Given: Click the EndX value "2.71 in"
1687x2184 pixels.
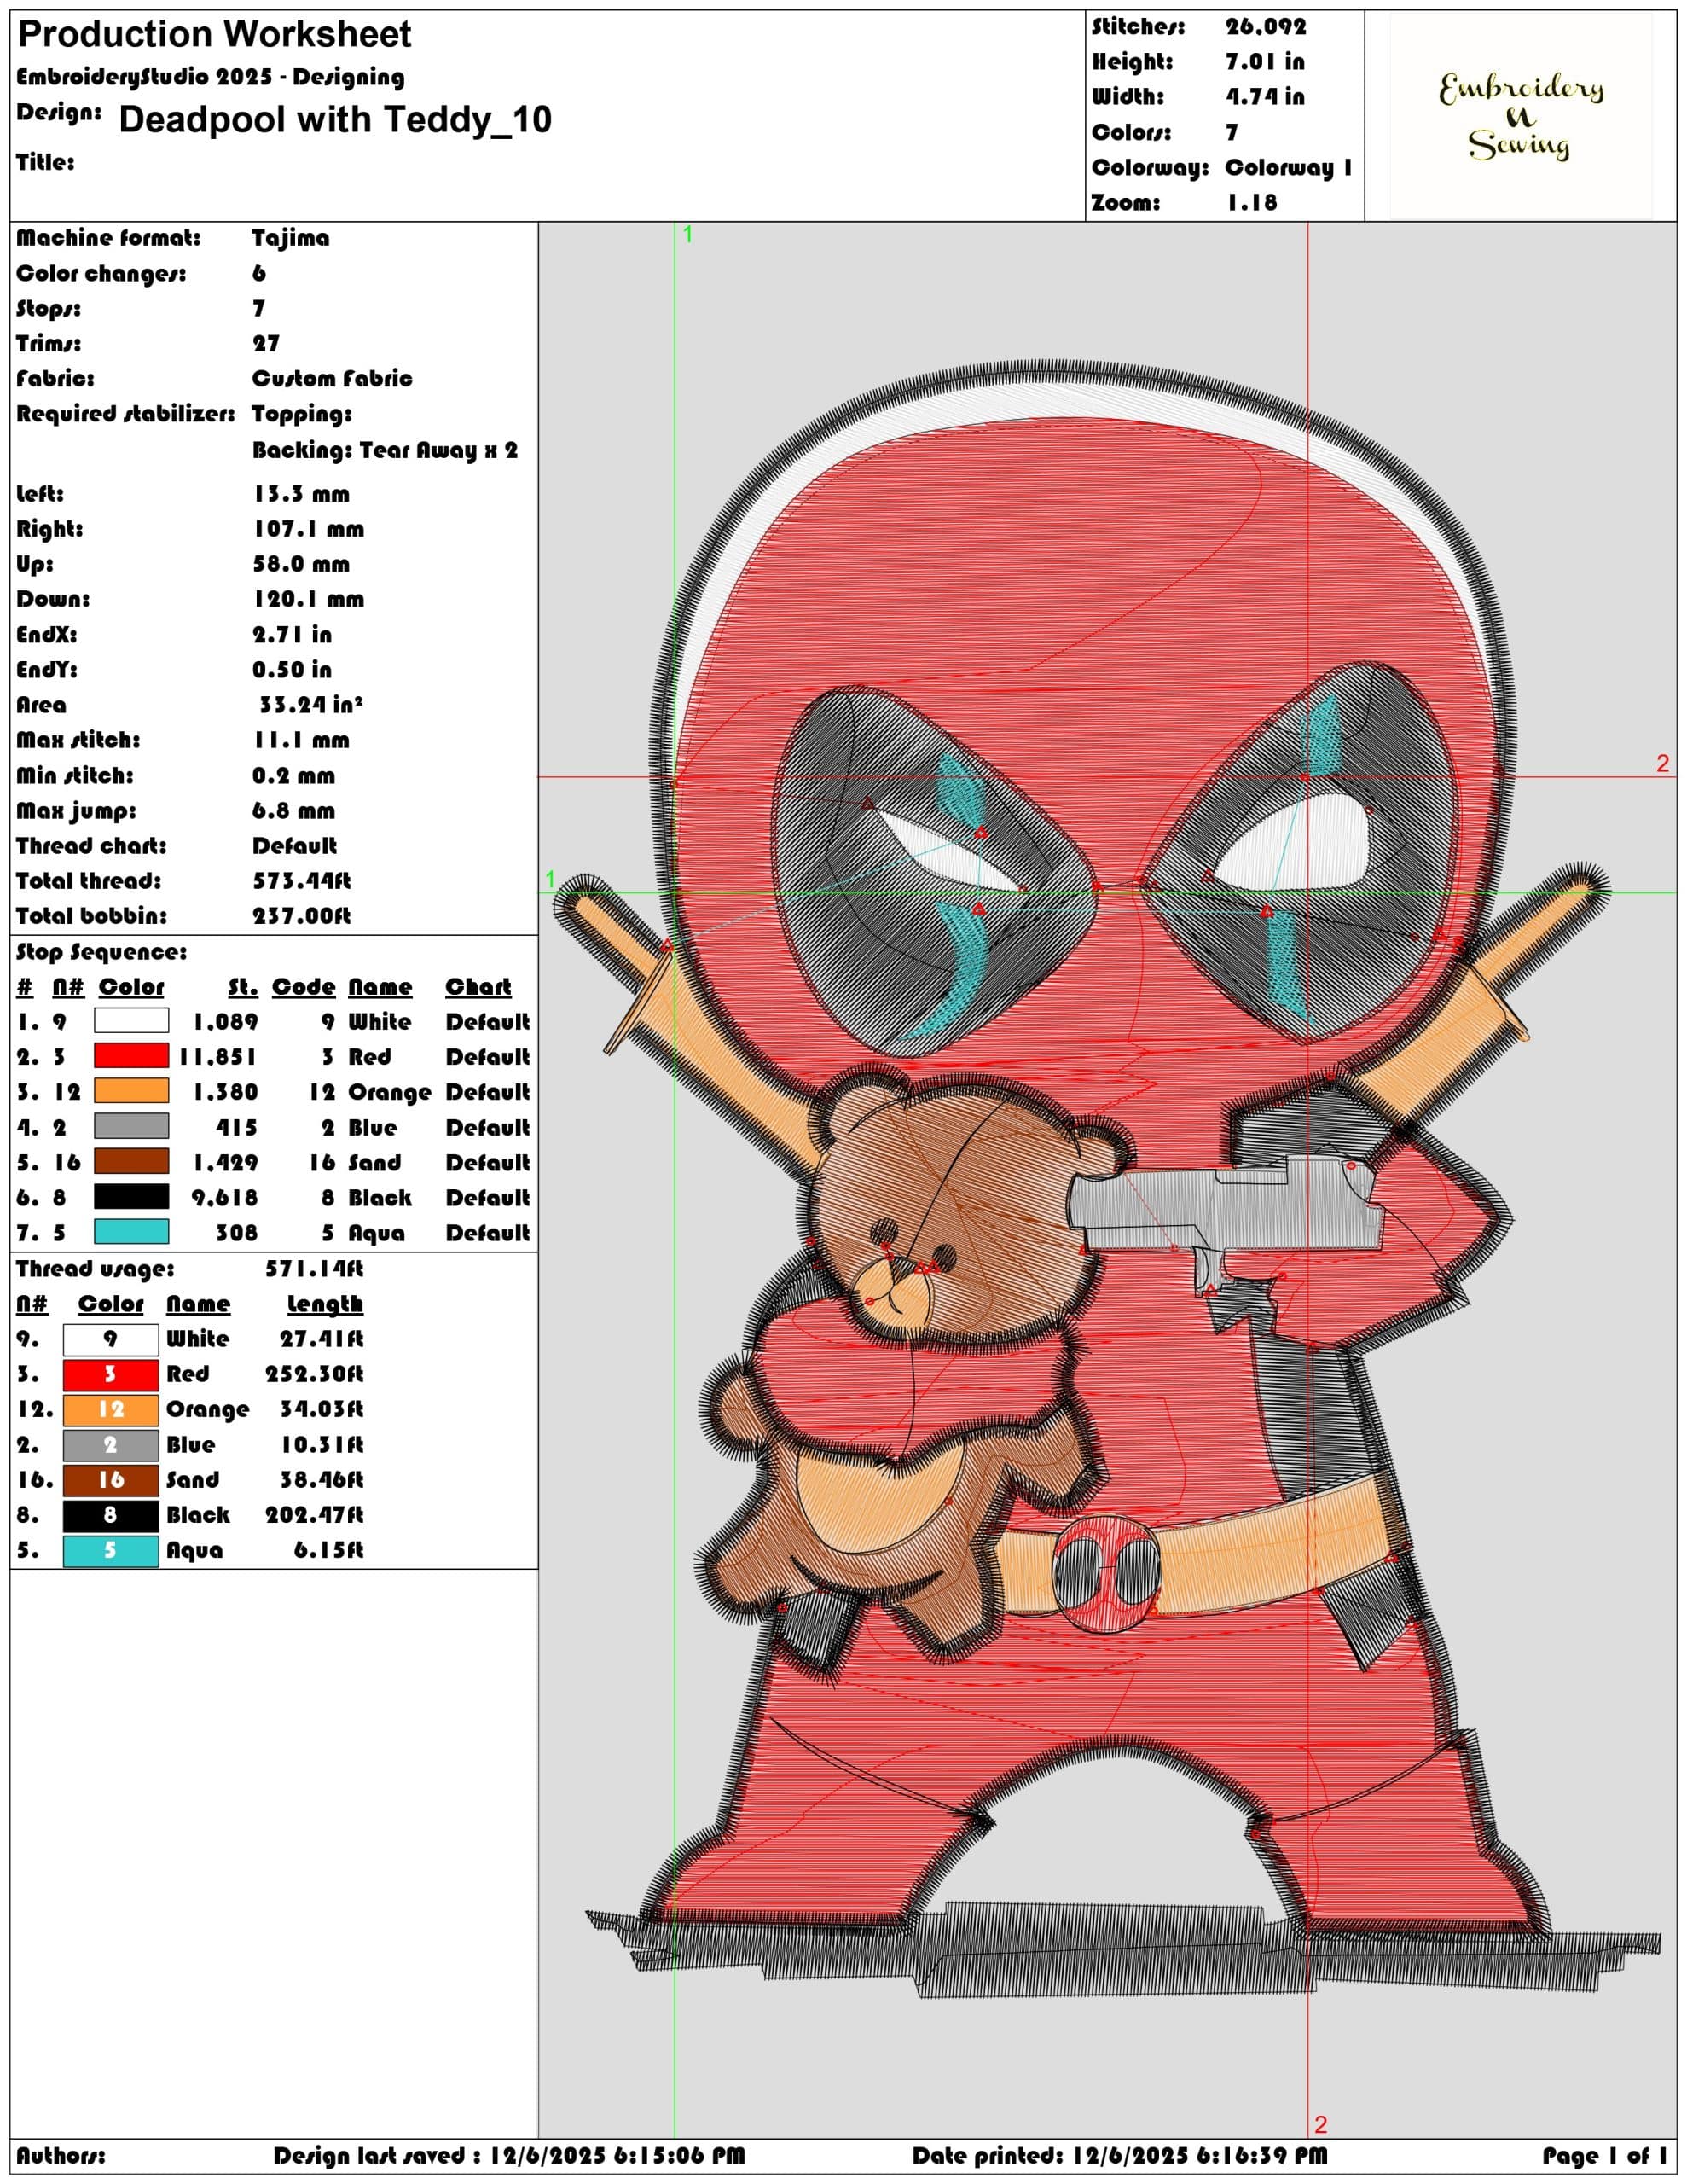Looking at the screenshot, I should 292,635.
